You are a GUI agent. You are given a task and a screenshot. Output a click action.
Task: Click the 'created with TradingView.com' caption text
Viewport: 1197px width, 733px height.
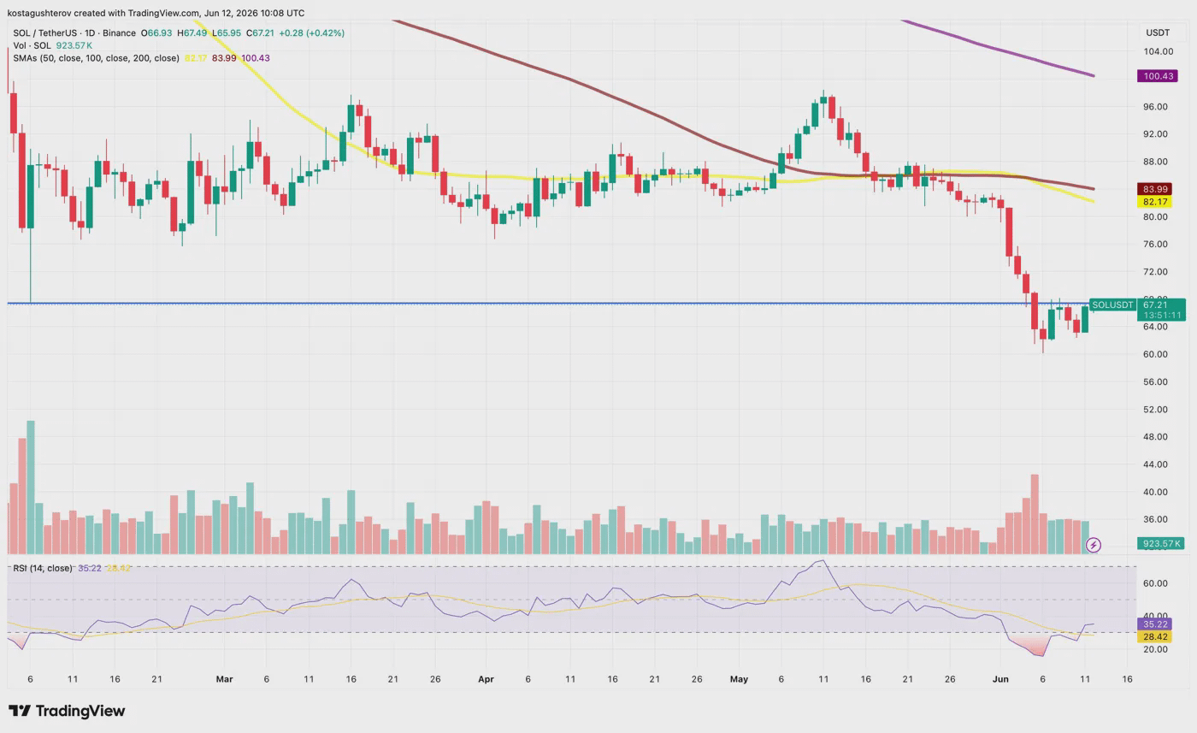[x=136, y=13]
